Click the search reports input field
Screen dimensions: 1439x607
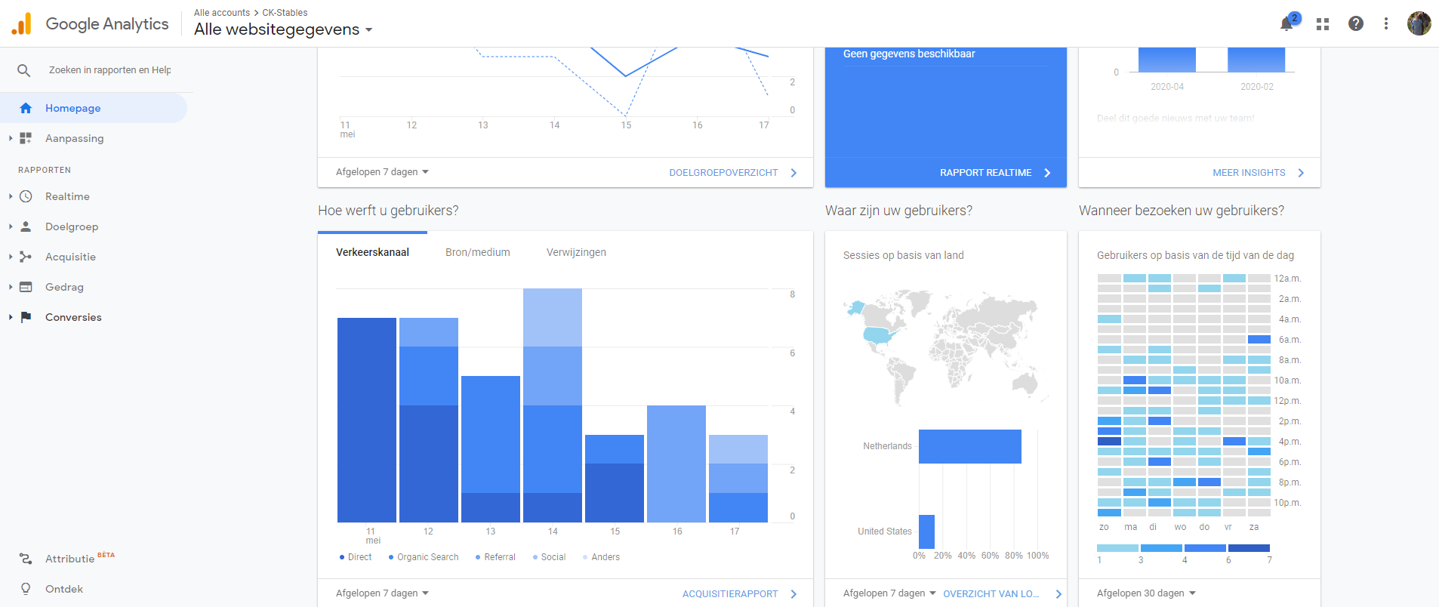click(109, 70)
